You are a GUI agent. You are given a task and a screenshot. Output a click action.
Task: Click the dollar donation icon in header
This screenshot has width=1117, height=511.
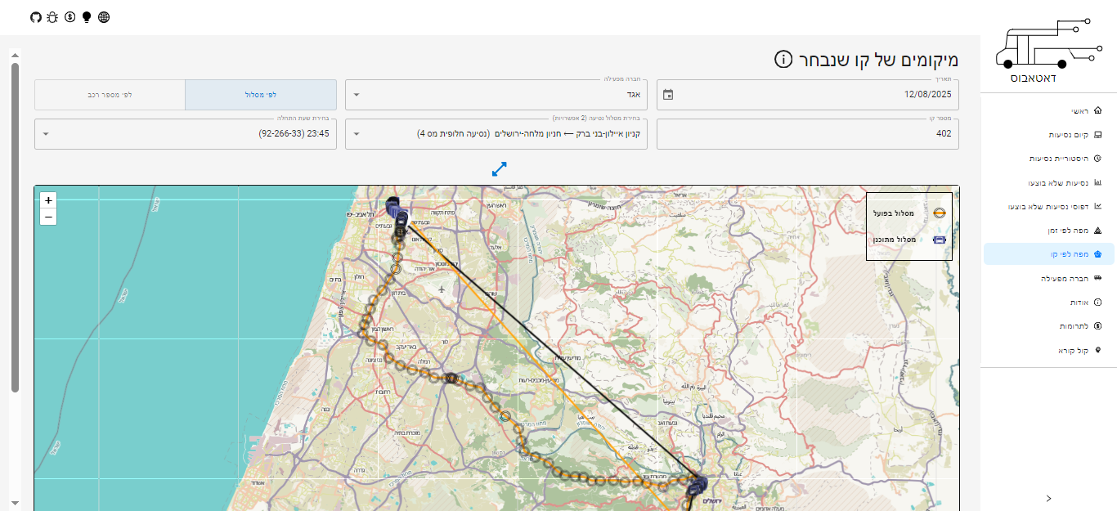(70, 17)
